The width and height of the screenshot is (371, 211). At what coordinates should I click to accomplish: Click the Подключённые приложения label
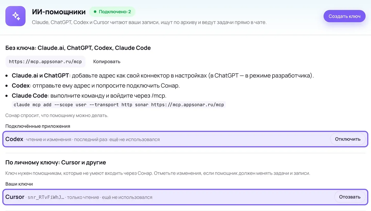point(38,126)
